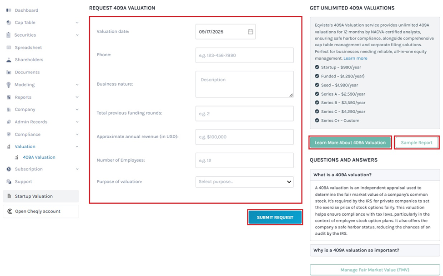Click the Learn more link
The width and height of the screenshot is (443, 276).
coord(355,58)
